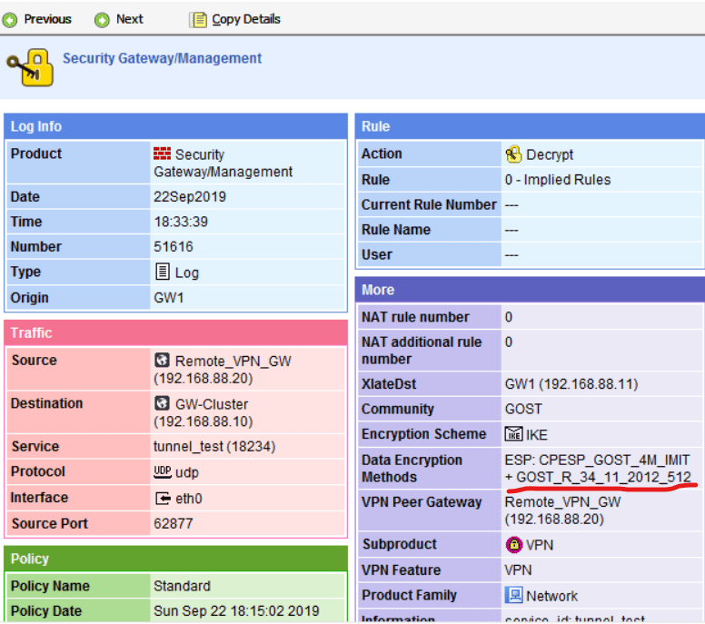The width and height of the screenshot is (705, 624).
Task: Select destination address (192.168.88.10)
Action: tap(204, 421)
